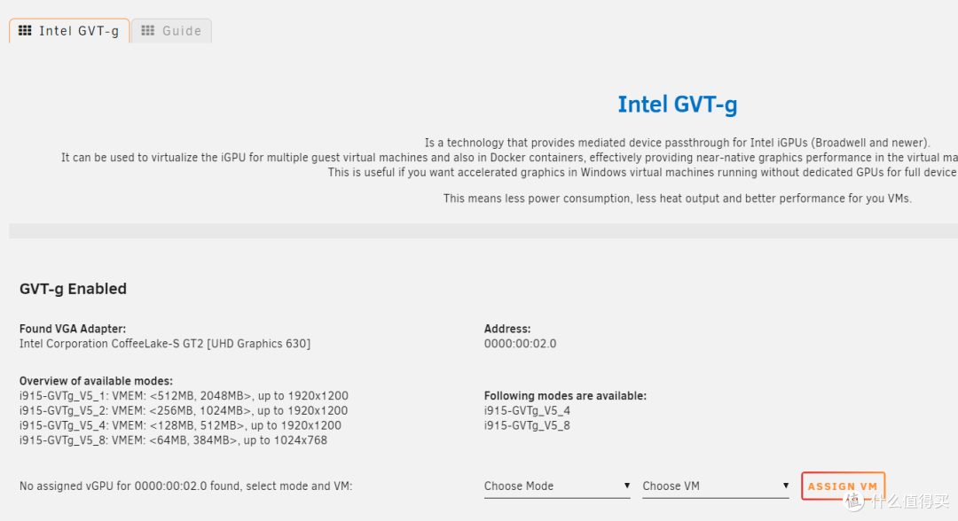Click the i915-GVTg_V5_1 overview mode line

(184, 396)
